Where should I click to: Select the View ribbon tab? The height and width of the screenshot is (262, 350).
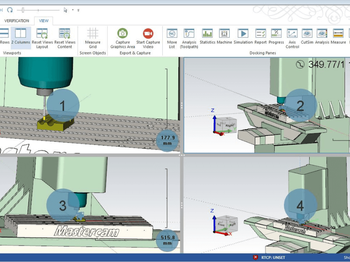point(44,21)
